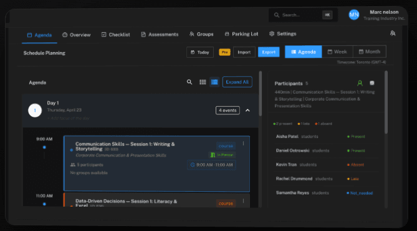This screenshot has height=231, width=417.
Task: Click the Schedule Planning heading
Action: (44, 53)
